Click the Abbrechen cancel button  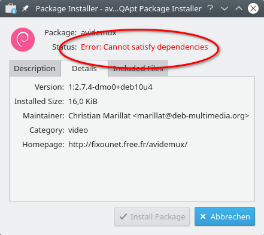click(224, 216)
